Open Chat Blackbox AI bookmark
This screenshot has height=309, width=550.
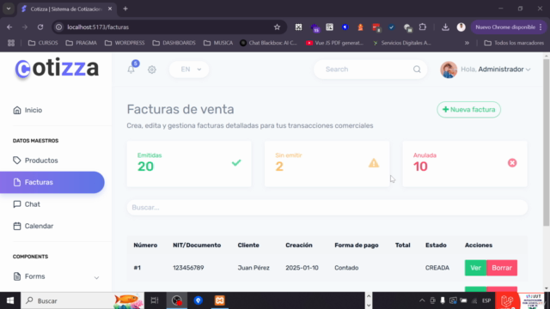pyautogui.click(x=268, y=43)
